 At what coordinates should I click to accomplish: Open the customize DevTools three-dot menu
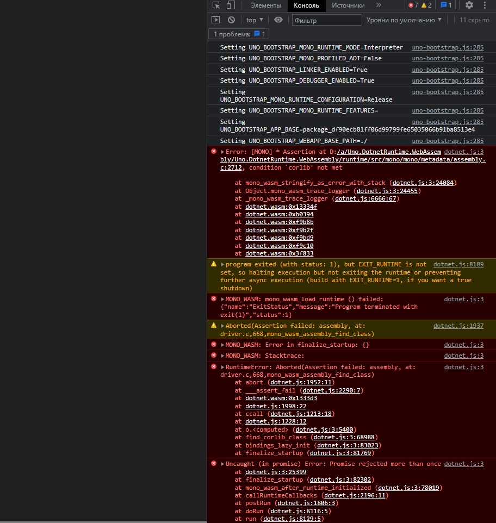[485, 5]
